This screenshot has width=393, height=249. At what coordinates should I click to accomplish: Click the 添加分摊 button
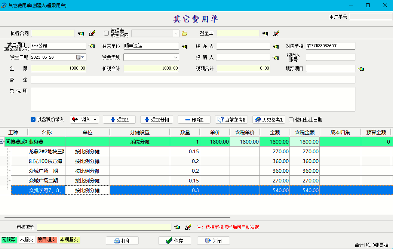(x=157, y=120)
